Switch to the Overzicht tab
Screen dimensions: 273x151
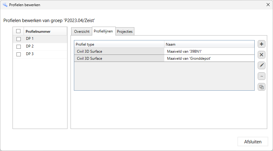[x=82, y=32]
